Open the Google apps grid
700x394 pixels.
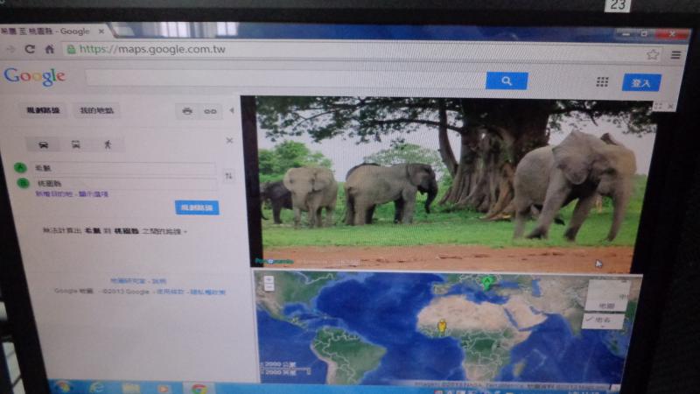[x=602, y=81]
